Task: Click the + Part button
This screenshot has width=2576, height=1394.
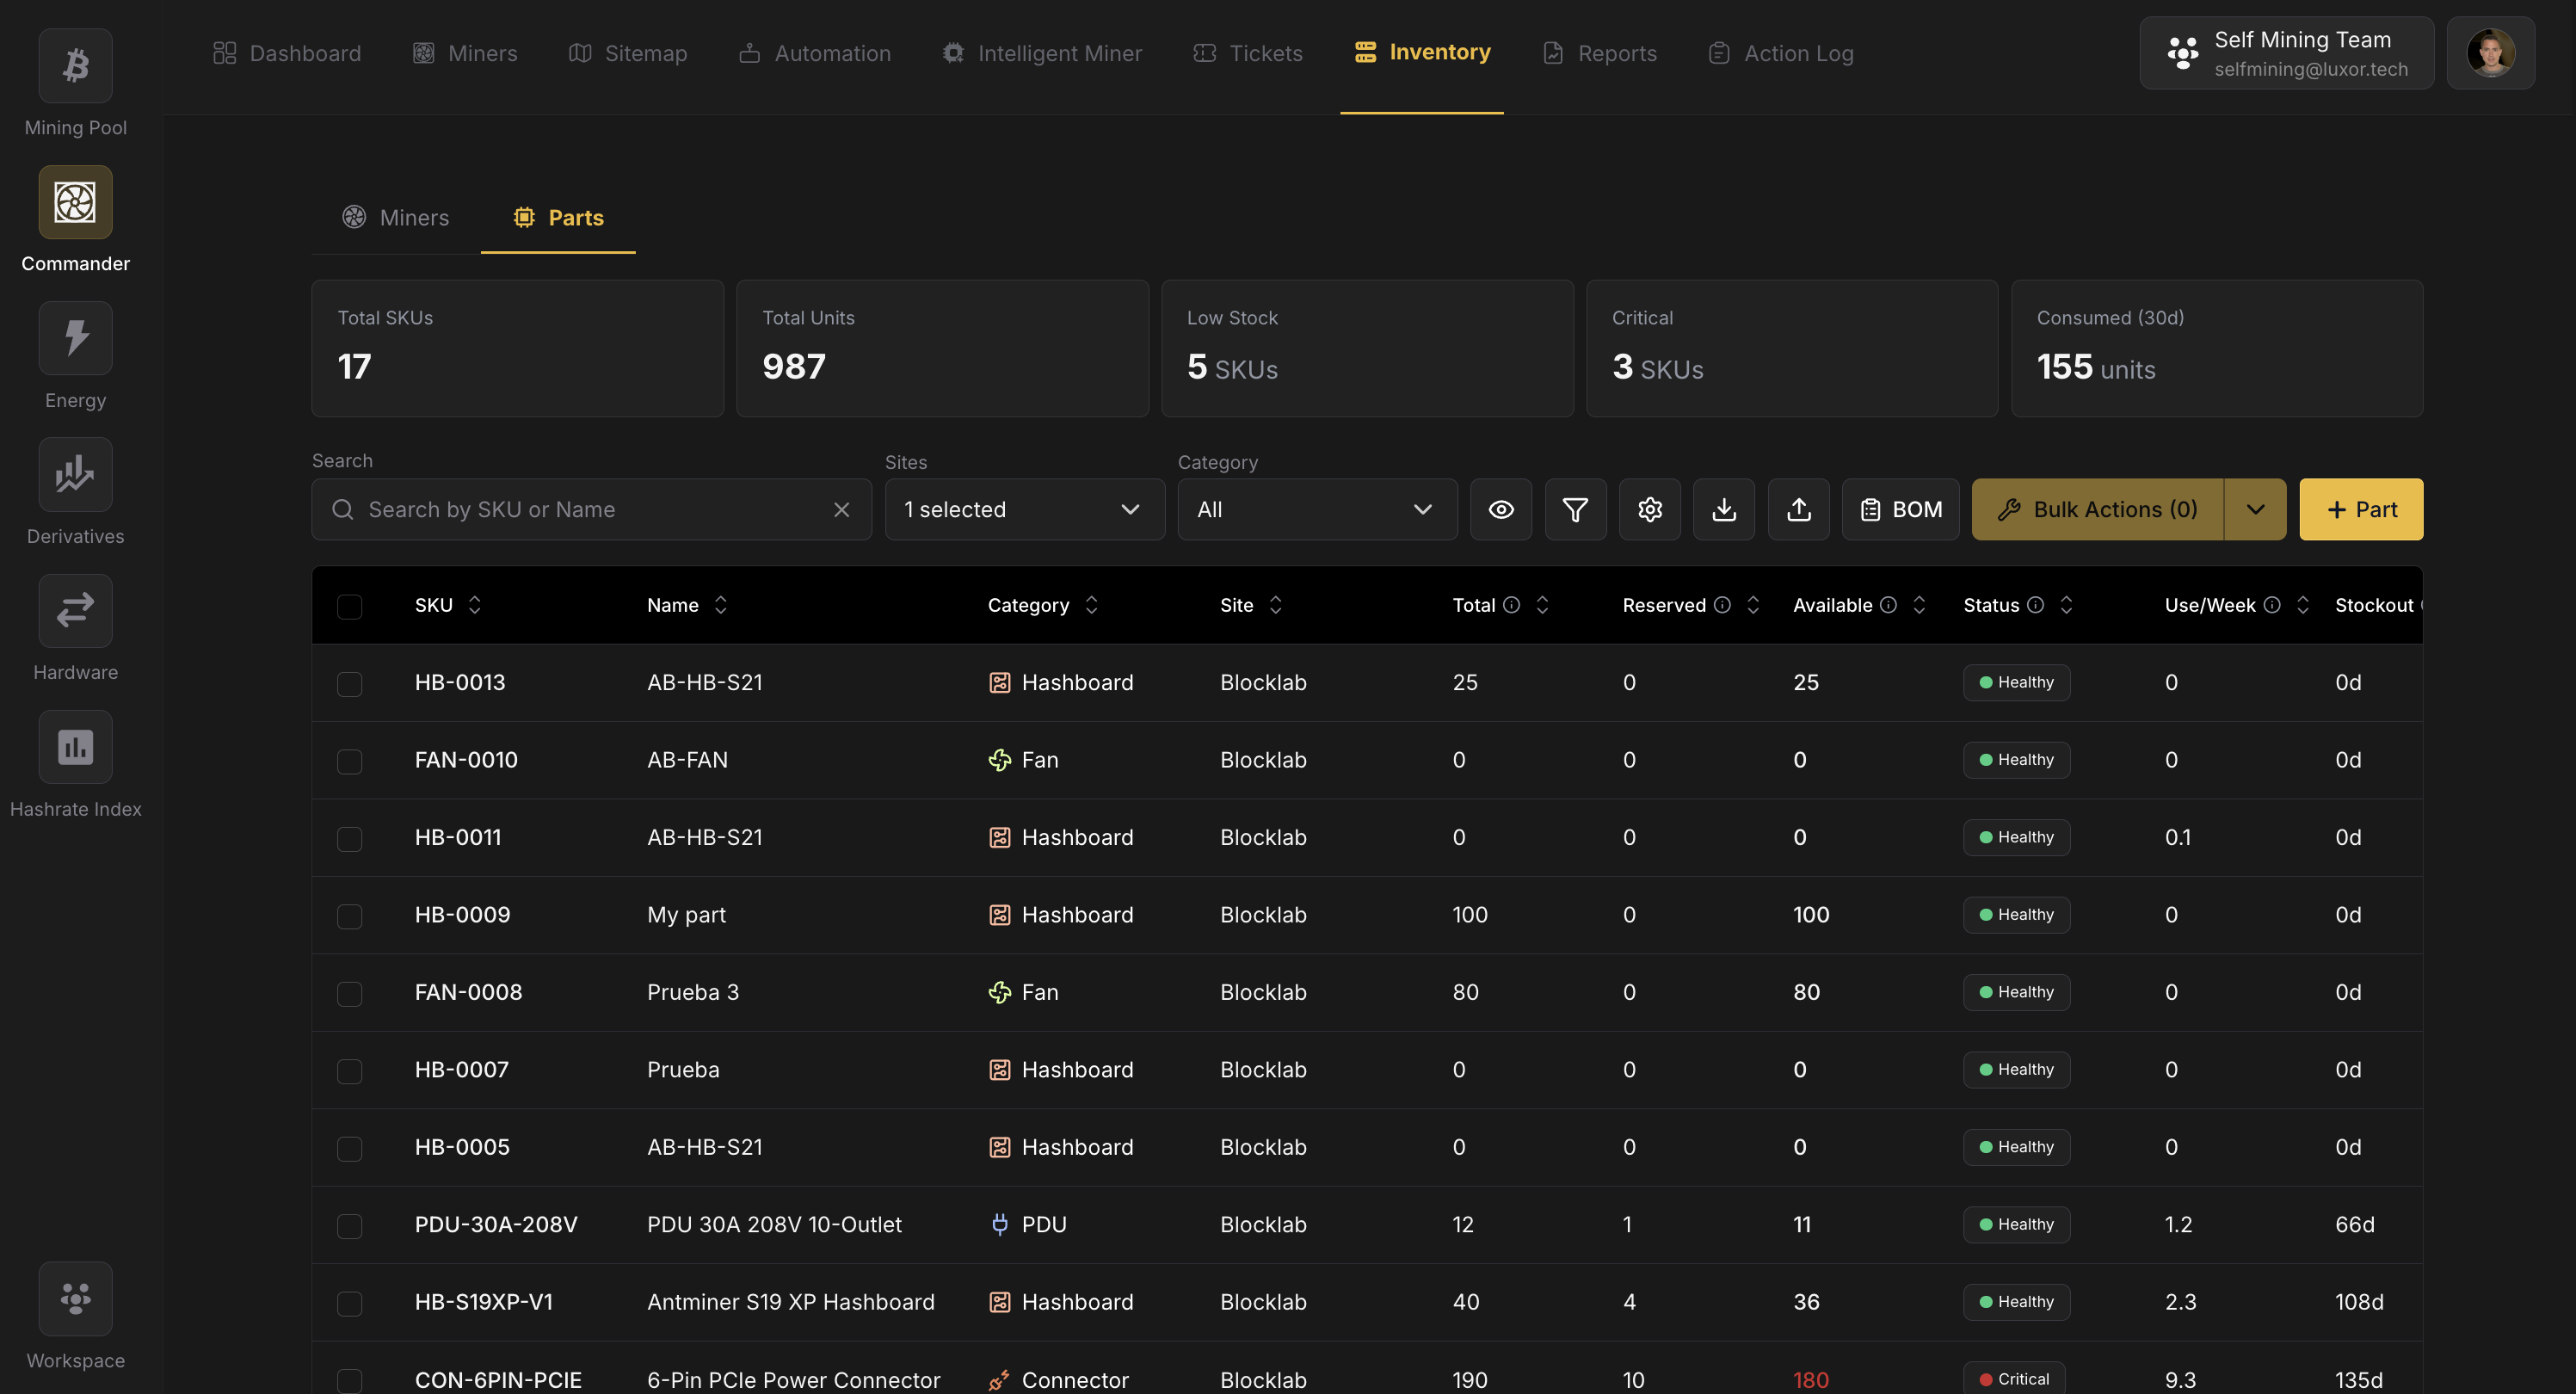Action: pyautogui.click(x=2361, y=509)
